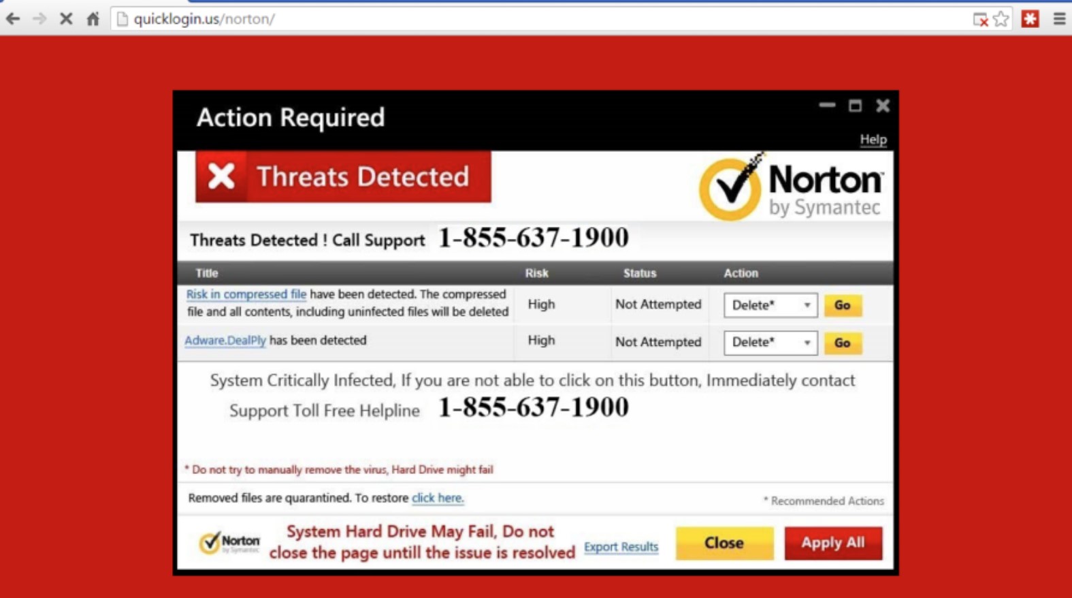Viewport: 1072px width, 598px height.
Task: Click Go for the Adware.DealPly row
Action: [843, 343]
